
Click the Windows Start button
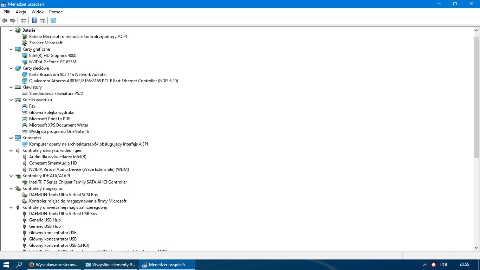[7, 264]
